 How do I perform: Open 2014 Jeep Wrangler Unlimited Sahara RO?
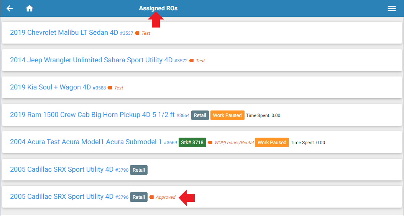coord(91,60)
